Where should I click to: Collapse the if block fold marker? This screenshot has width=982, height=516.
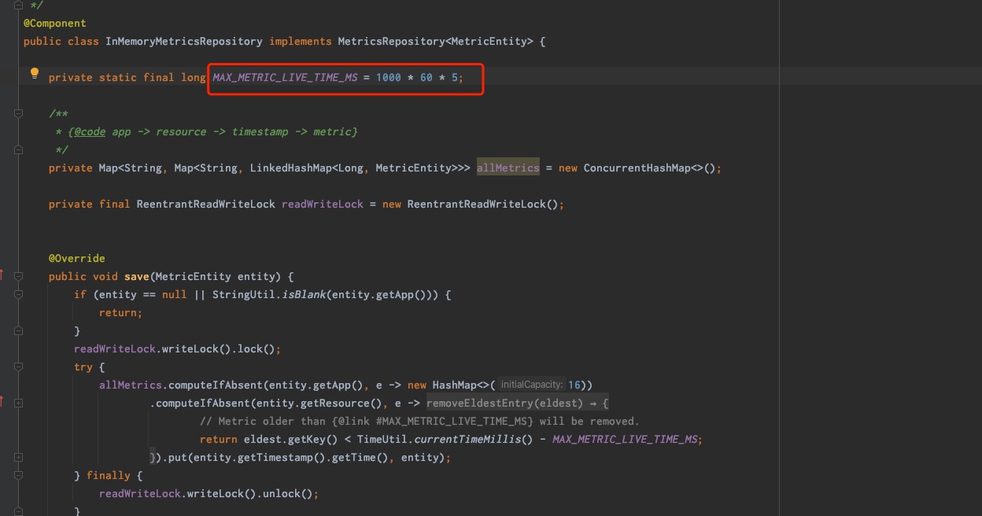[18, 295]
